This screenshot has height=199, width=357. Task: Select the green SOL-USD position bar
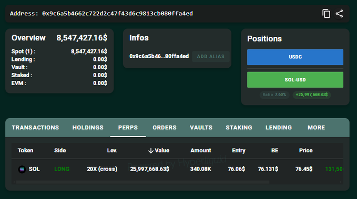point(295,80)
